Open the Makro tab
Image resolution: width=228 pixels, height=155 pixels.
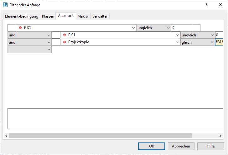click(x=83, y=16)
